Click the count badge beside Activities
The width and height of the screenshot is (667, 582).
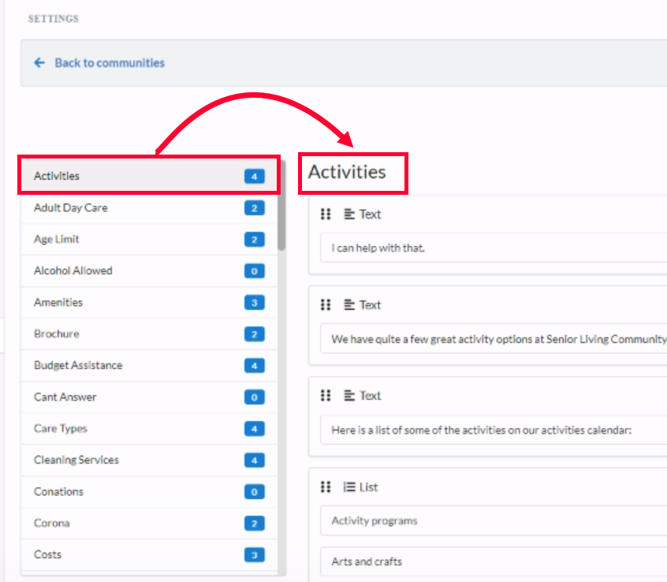click(x=254, y=177)
